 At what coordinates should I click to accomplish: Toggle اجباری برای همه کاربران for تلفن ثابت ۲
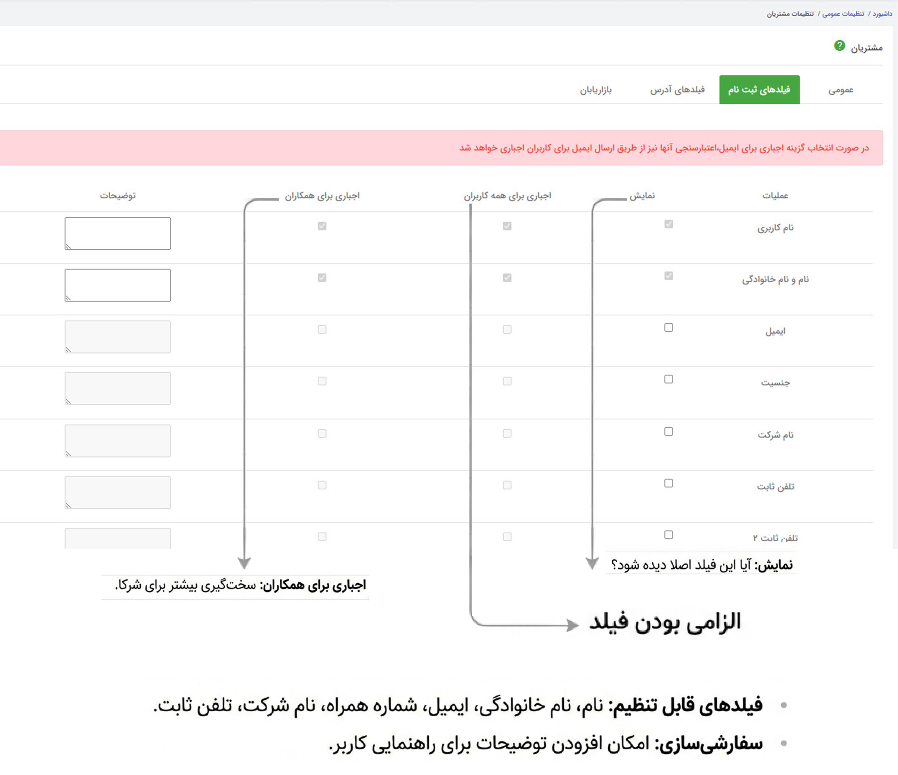(x=507, y=537)
